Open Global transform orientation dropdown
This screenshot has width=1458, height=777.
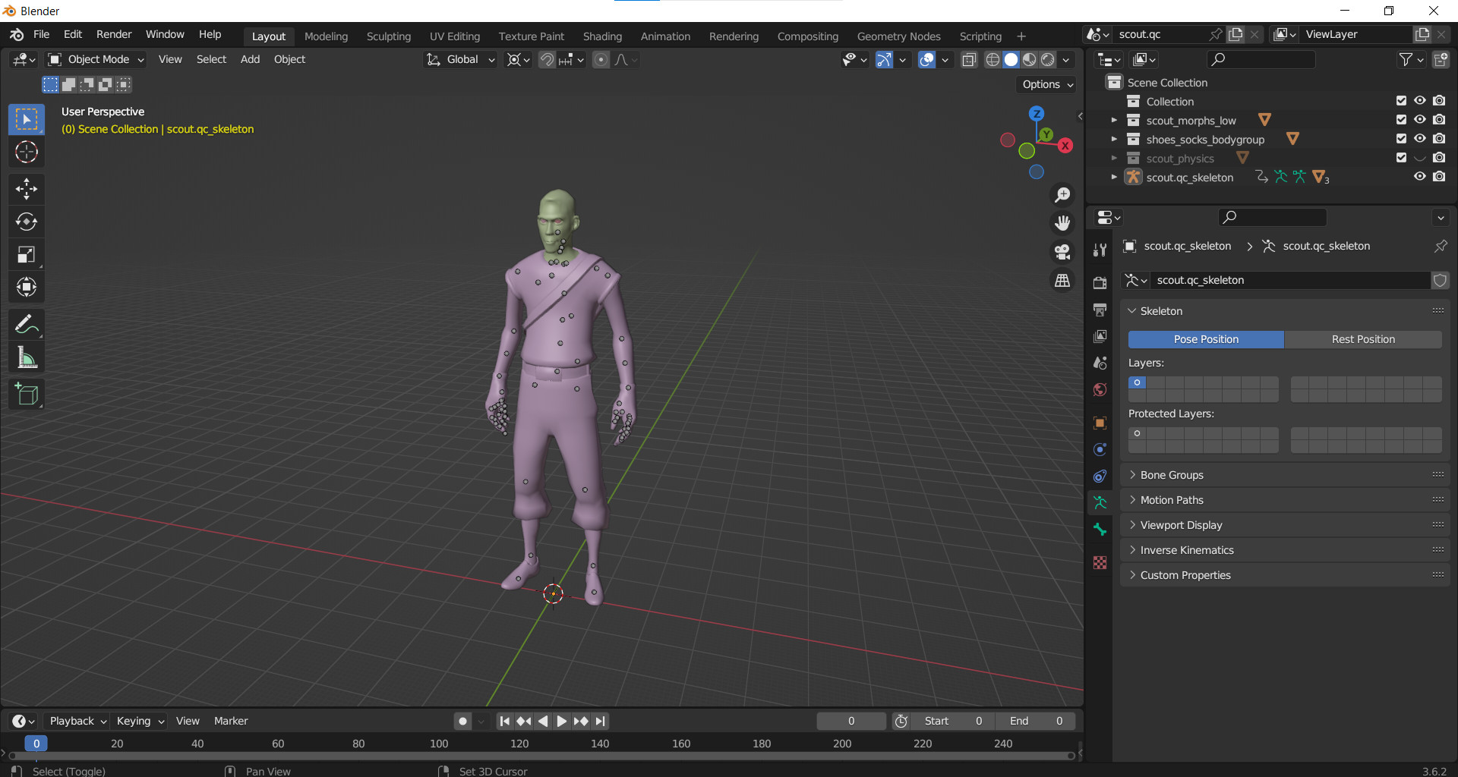pyautogui.click(x=460, y=60)
